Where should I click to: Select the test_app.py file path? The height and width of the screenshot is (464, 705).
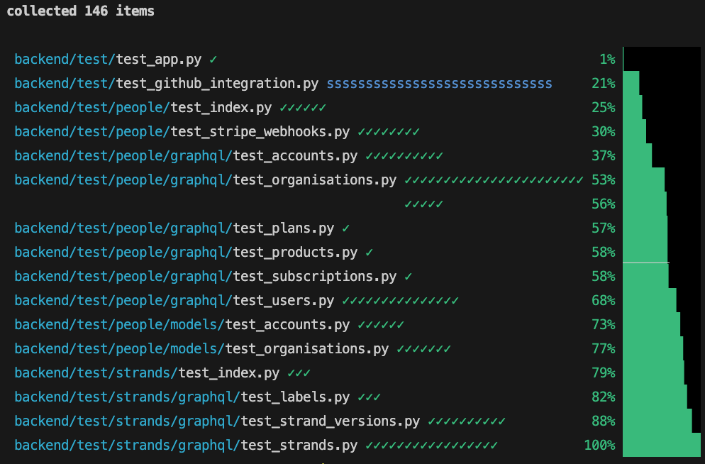[x=108, y=60]
